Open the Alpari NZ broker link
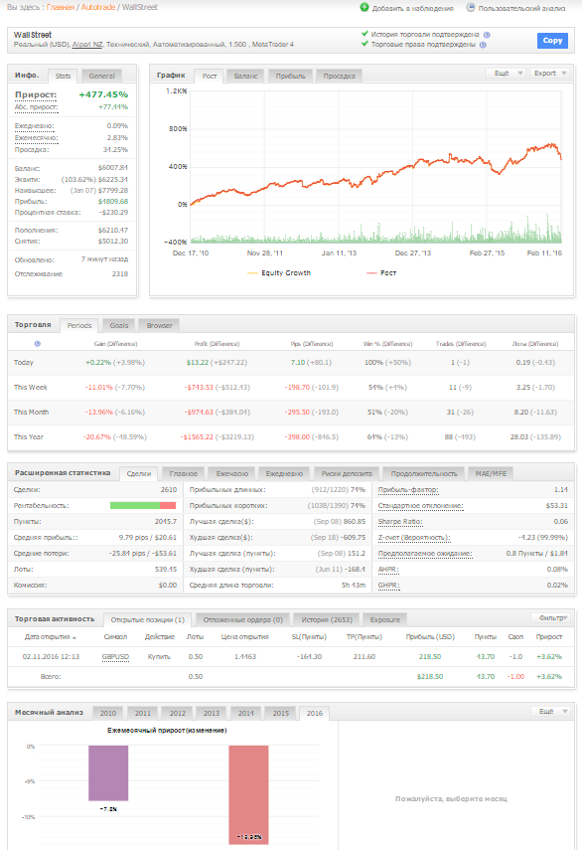 click(x=87, y=45)
